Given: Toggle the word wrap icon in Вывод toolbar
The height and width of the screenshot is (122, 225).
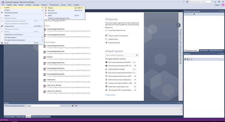Looking at the screenshot, I should coord(76,106).
